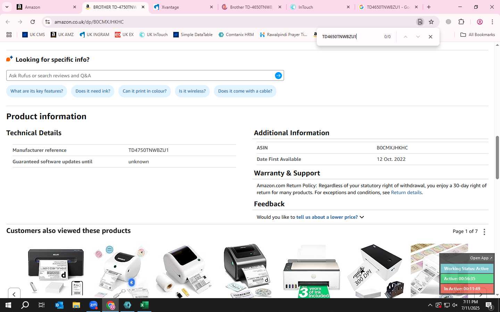Open the white Bluetooth label printer thumbnail

pos(120,271)
